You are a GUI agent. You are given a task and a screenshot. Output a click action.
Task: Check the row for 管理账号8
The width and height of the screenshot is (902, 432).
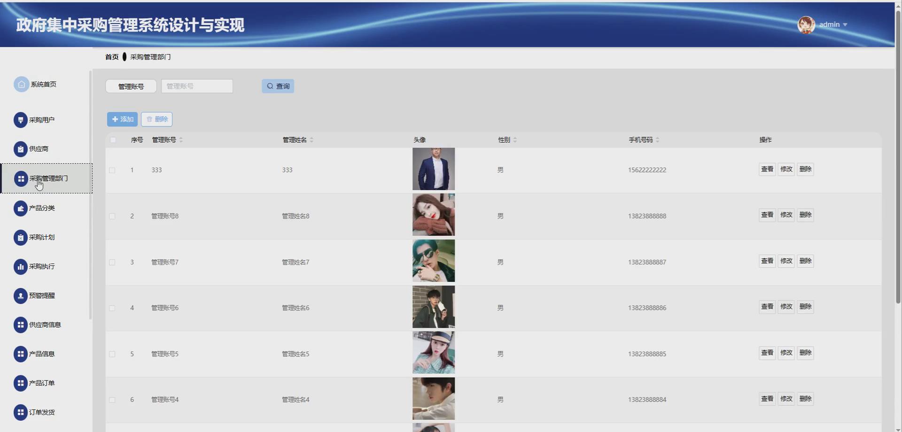tap(112, 216)
